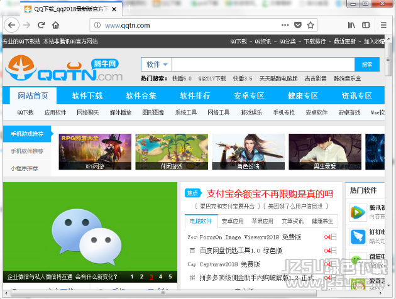Focus the site search input field
The height and width of the screenshot is (299, 396).
[263, 64]
